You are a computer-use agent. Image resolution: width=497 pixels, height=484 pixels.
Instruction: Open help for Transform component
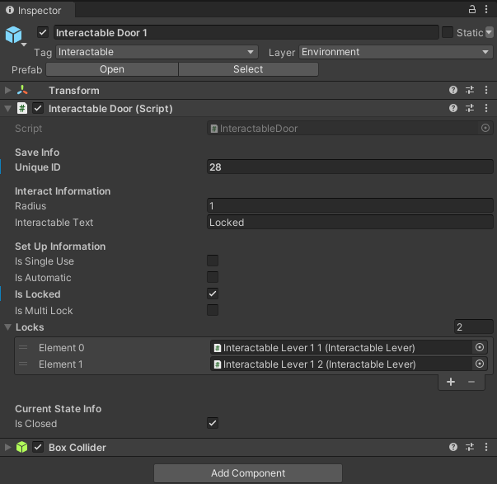pyautogui.click(x=453, y=90)
